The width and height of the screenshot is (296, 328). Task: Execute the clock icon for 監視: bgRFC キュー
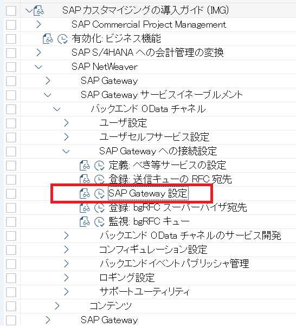99,222
